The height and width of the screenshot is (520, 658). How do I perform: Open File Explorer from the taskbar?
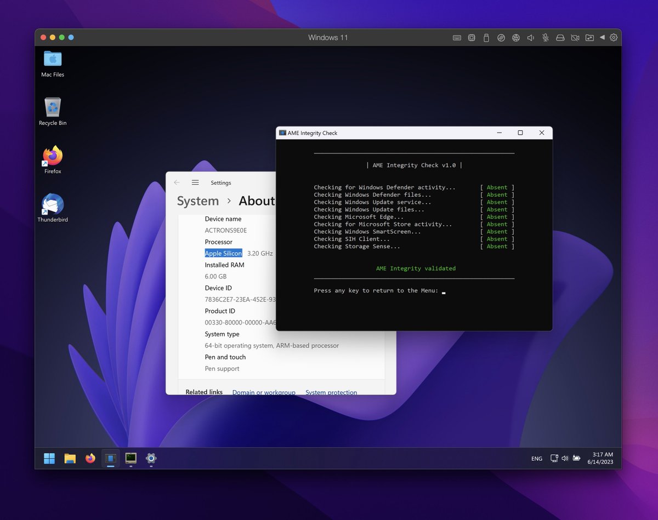pos(70,459)
